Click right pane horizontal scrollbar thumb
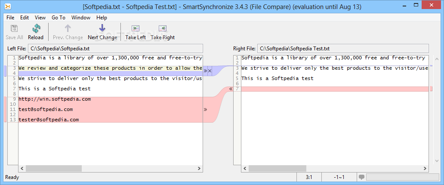 [x=277, y=168]
